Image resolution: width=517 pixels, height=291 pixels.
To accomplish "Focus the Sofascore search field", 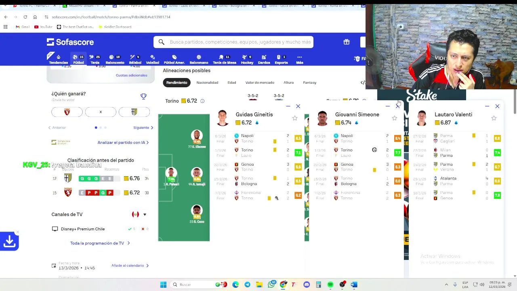I will tap(233, 42).
